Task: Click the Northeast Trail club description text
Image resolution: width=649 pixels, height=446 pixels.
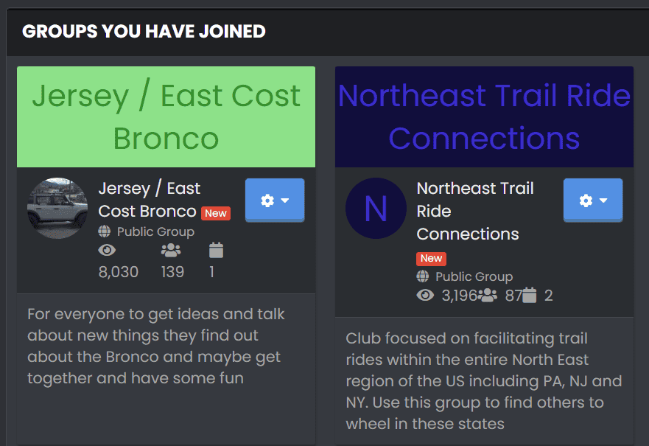Action: pyautogui.click(x=484, y=381)
